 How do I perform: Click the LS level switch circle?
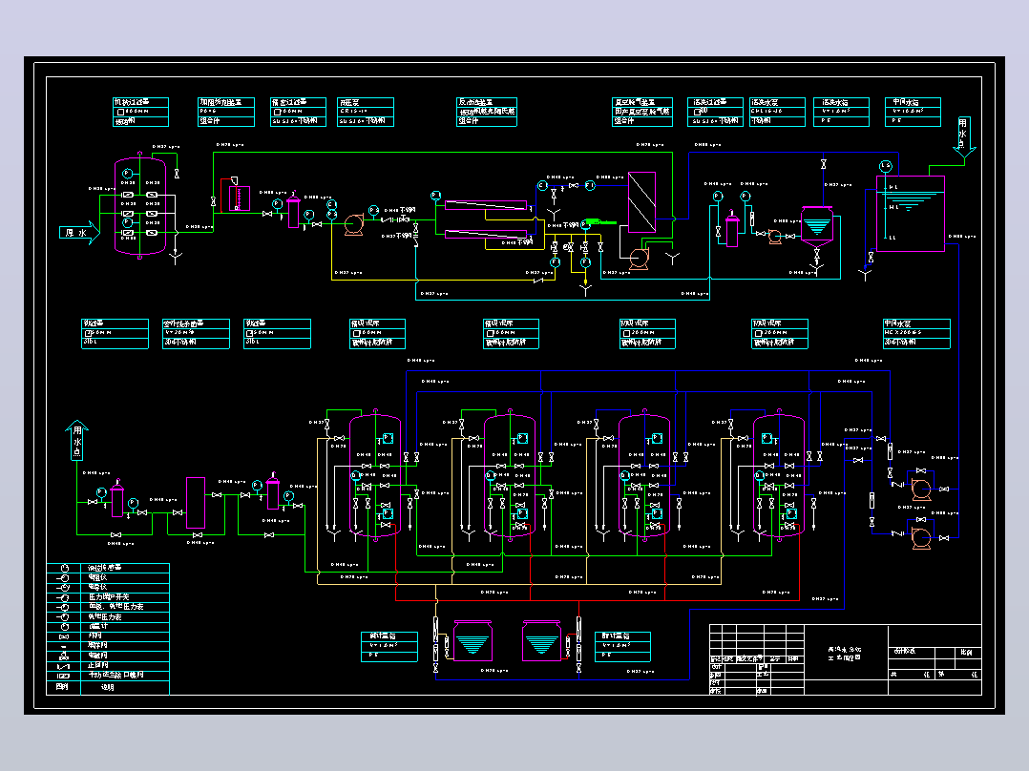coord(885,166)
